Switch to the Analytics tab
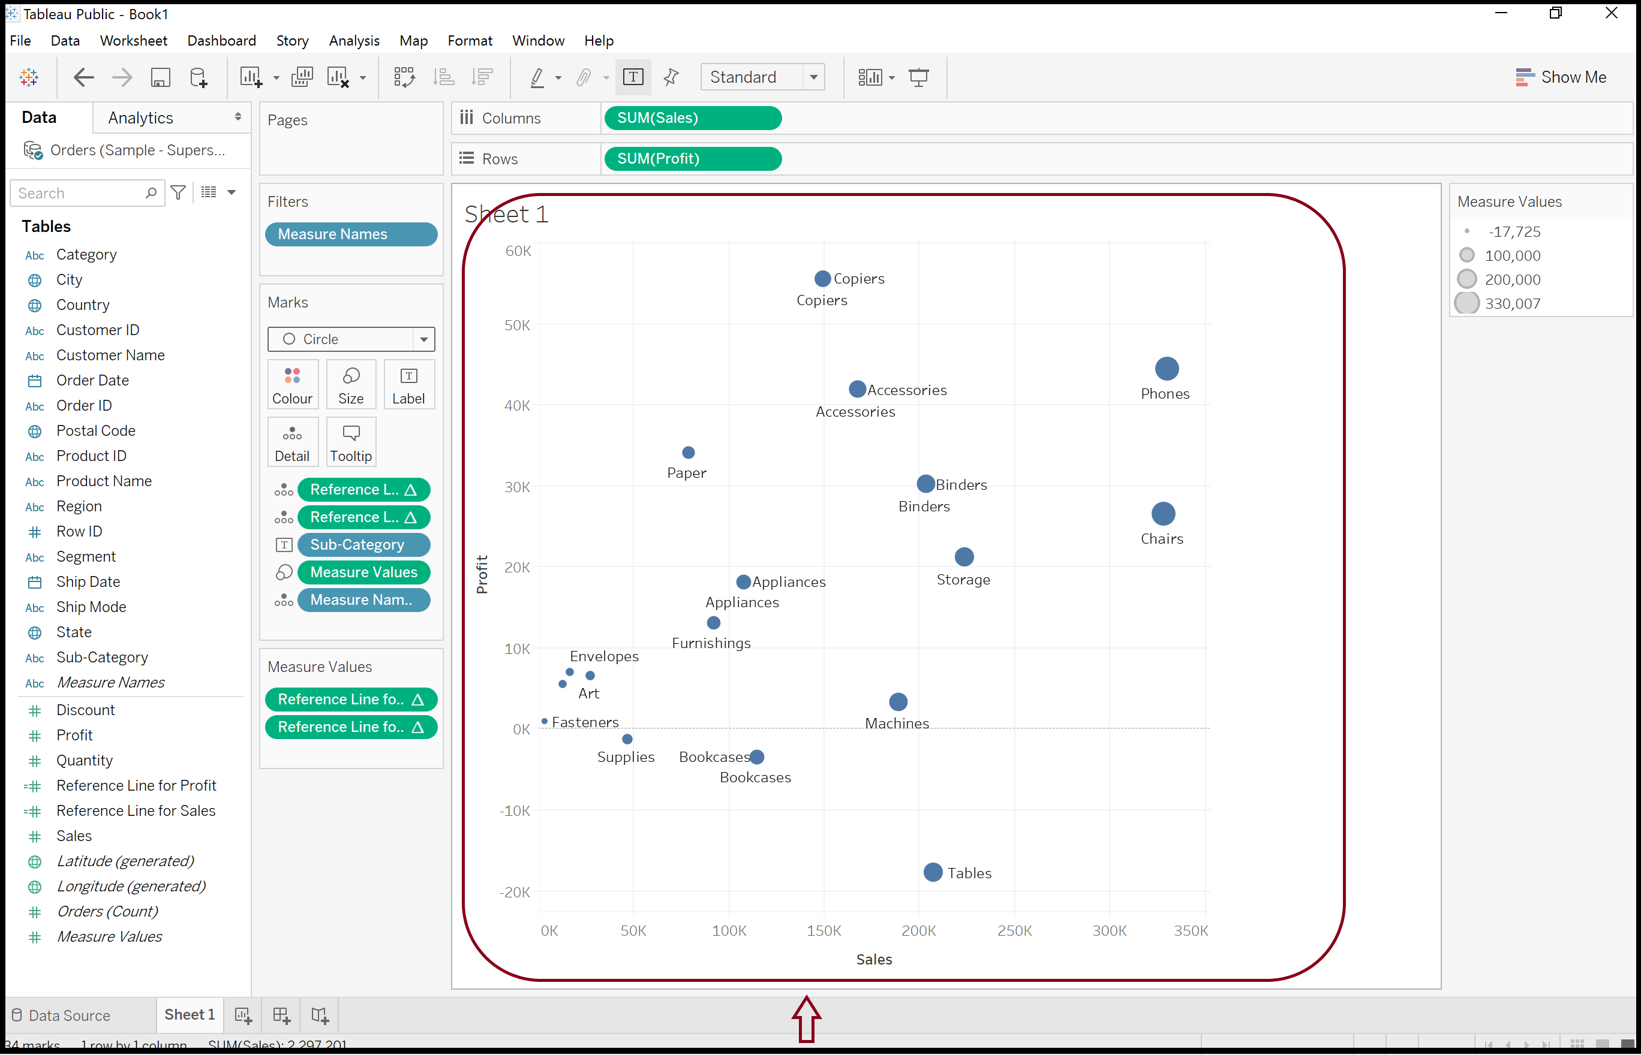The image size is (1641, 1055). tap(140, 118)
